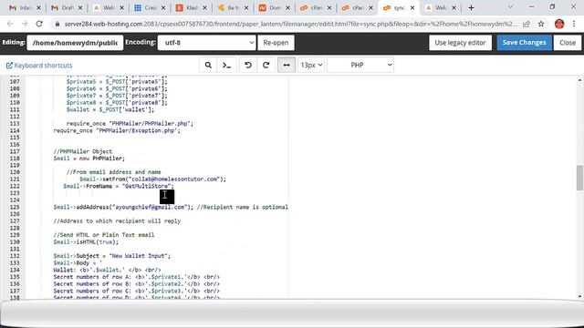
Task: Open the browser profile avatar
Action: point(559,24)
